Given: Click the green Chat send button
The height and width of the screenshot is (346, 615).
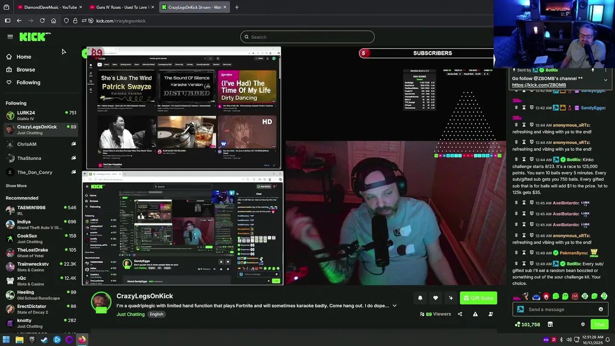Looking at the screenshot, I should coord(599,324).
